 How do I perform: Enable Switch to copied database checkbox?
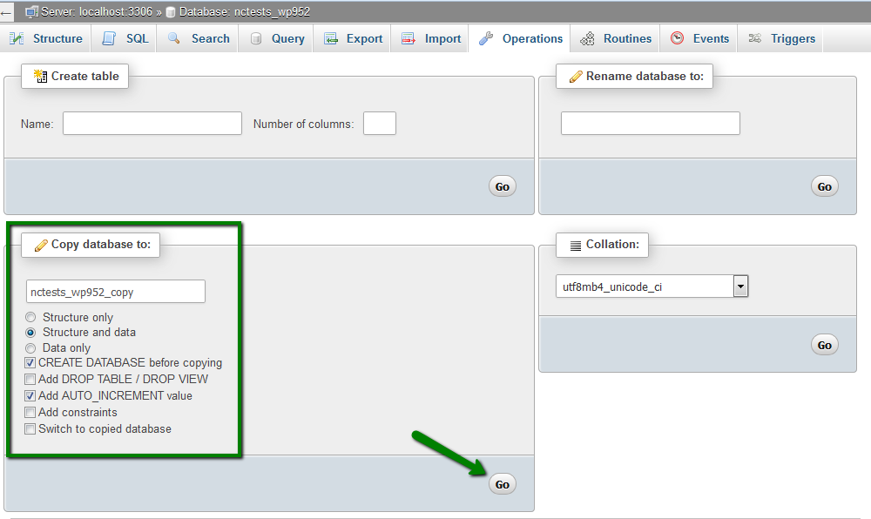pyautogui.click(x=30, y=429)
